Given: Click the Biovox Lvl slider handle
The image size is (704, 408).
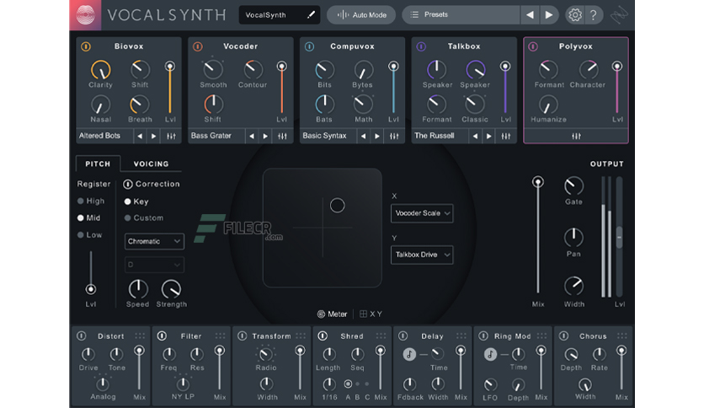Looking at the screenshot, I should tap(170, 67).
